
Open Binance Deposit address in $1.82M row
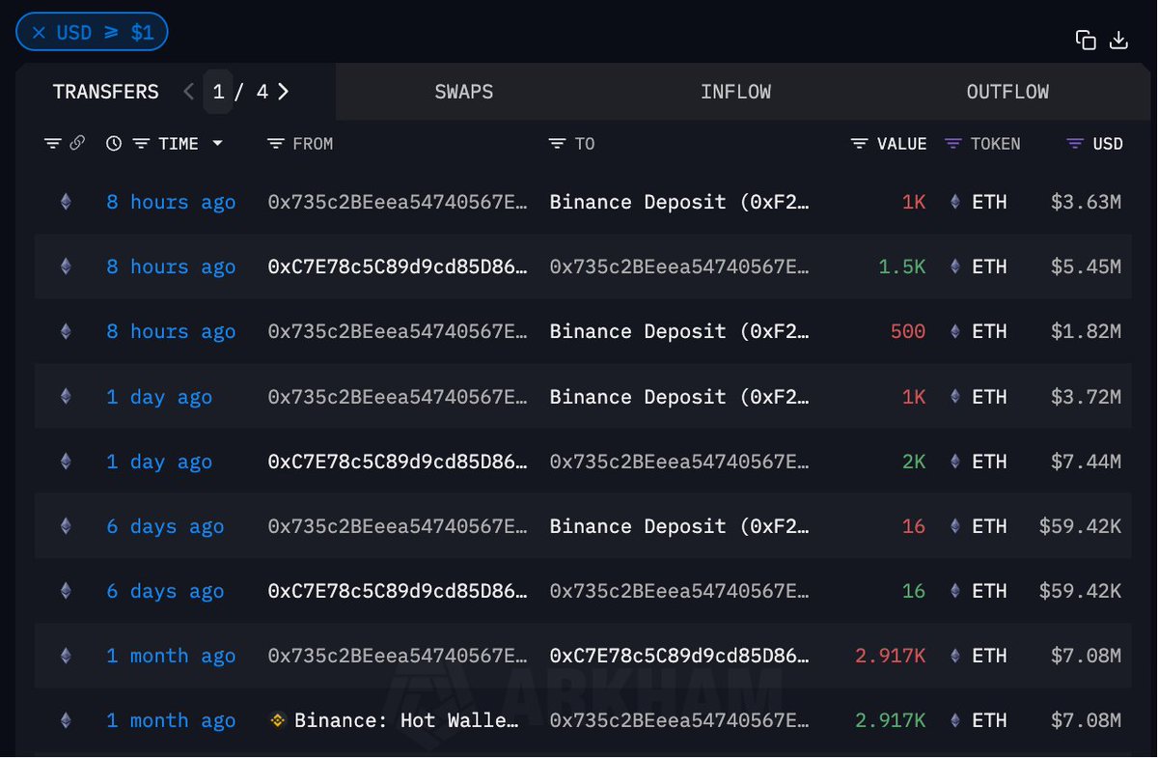coord(679,331)
